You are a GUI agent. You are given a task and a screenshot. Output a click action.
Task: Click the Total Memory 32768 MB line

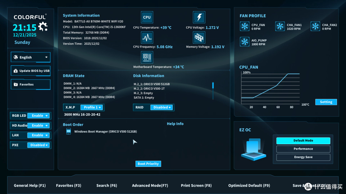coord(86,33)
